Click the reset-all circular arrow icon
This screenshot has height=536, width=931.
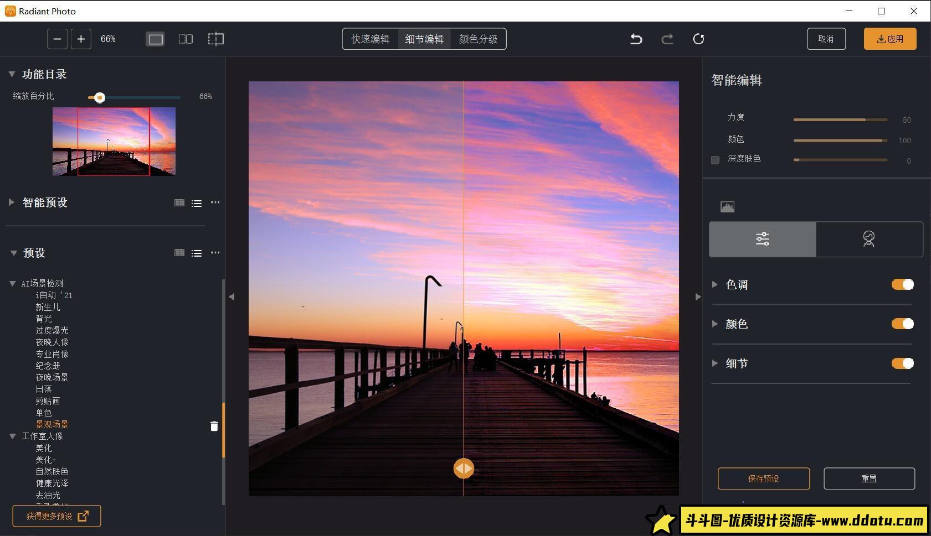click(699, 39)
